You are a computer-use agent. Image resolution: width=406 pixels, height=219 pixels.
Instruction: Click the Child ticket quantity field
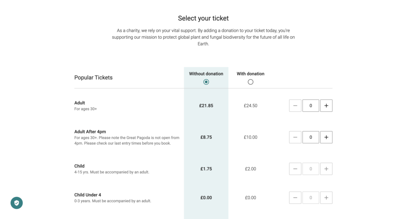click(x=311, y=169)
